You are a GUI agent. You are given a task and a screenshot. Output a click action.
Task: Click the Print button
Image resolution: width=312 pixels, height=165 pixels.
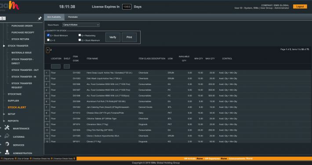[x=129, y=37]
